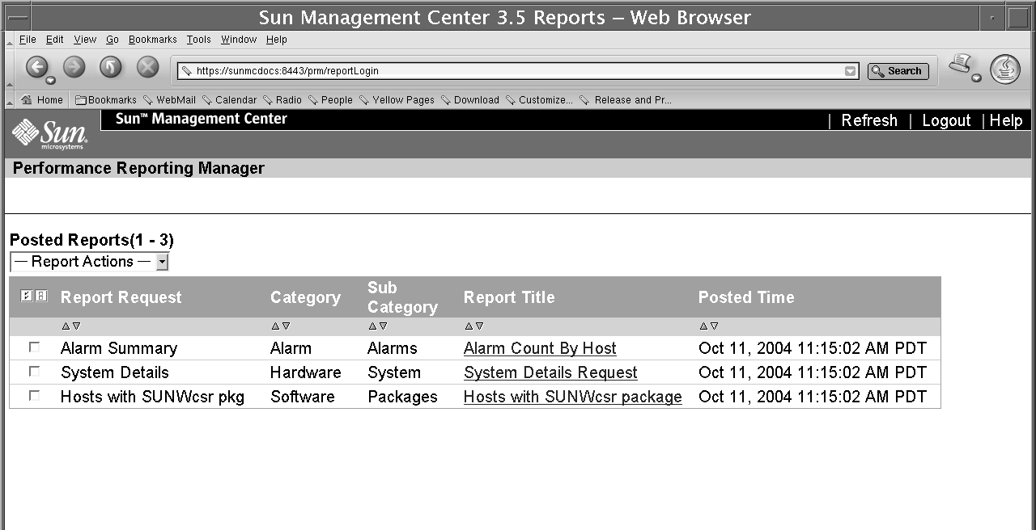Open the Window menu
1036x530 pixels.
click(x=239, y=40)
